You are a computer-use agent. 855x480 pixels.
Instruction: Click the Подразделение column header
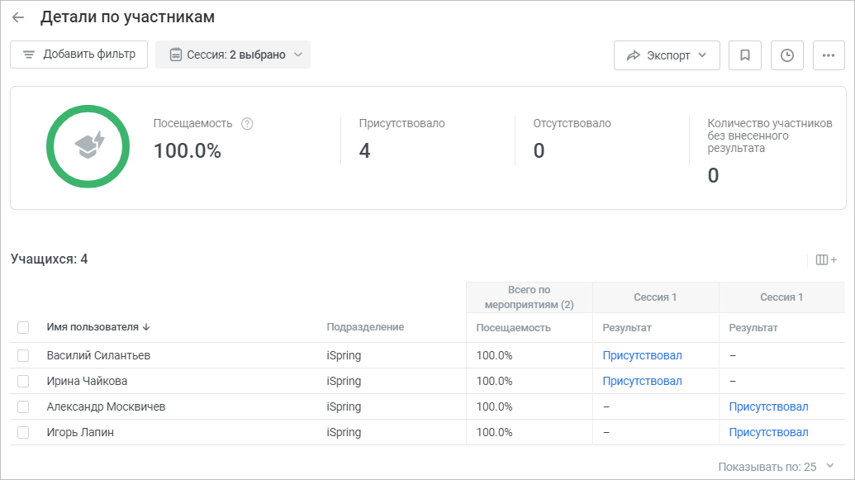click(x=365, y=327)
